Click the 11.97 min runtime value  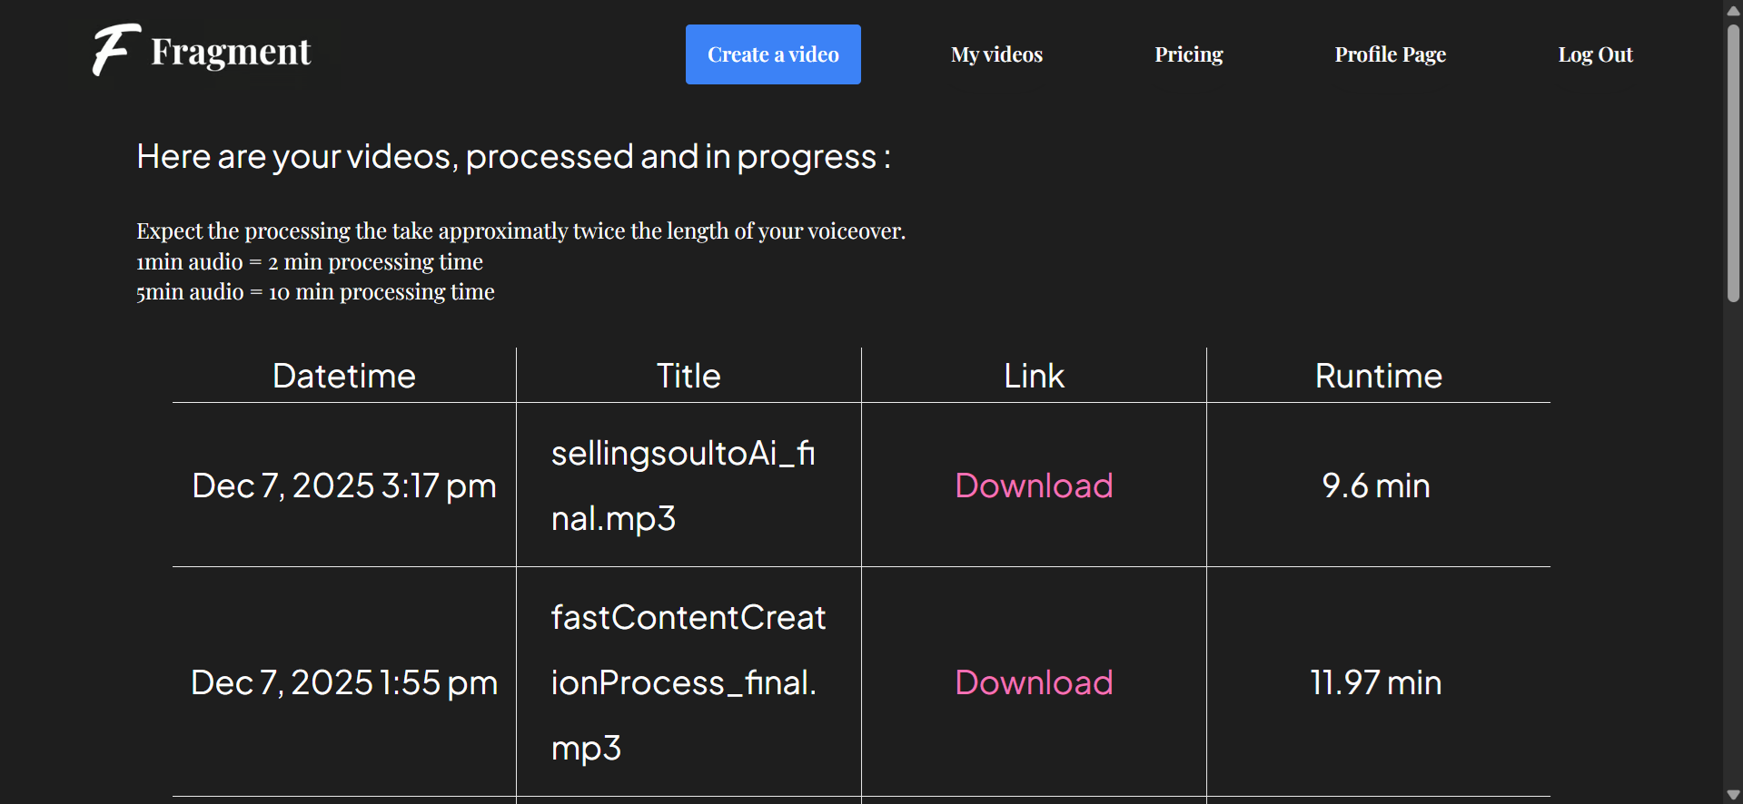1375,682
